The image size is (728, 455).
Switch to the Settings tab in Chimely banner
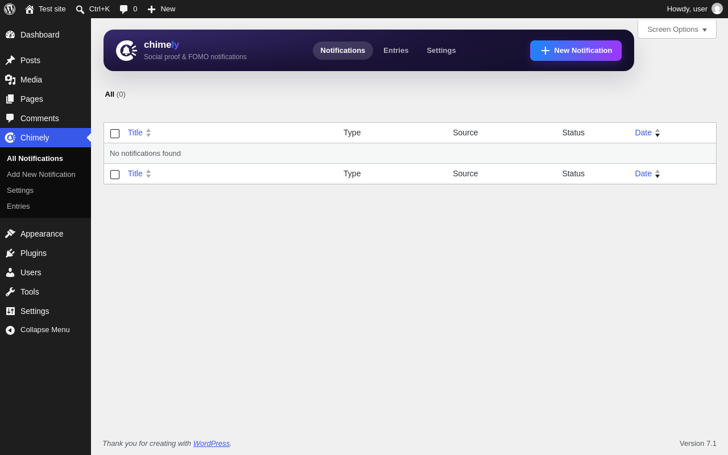(441, 50)
